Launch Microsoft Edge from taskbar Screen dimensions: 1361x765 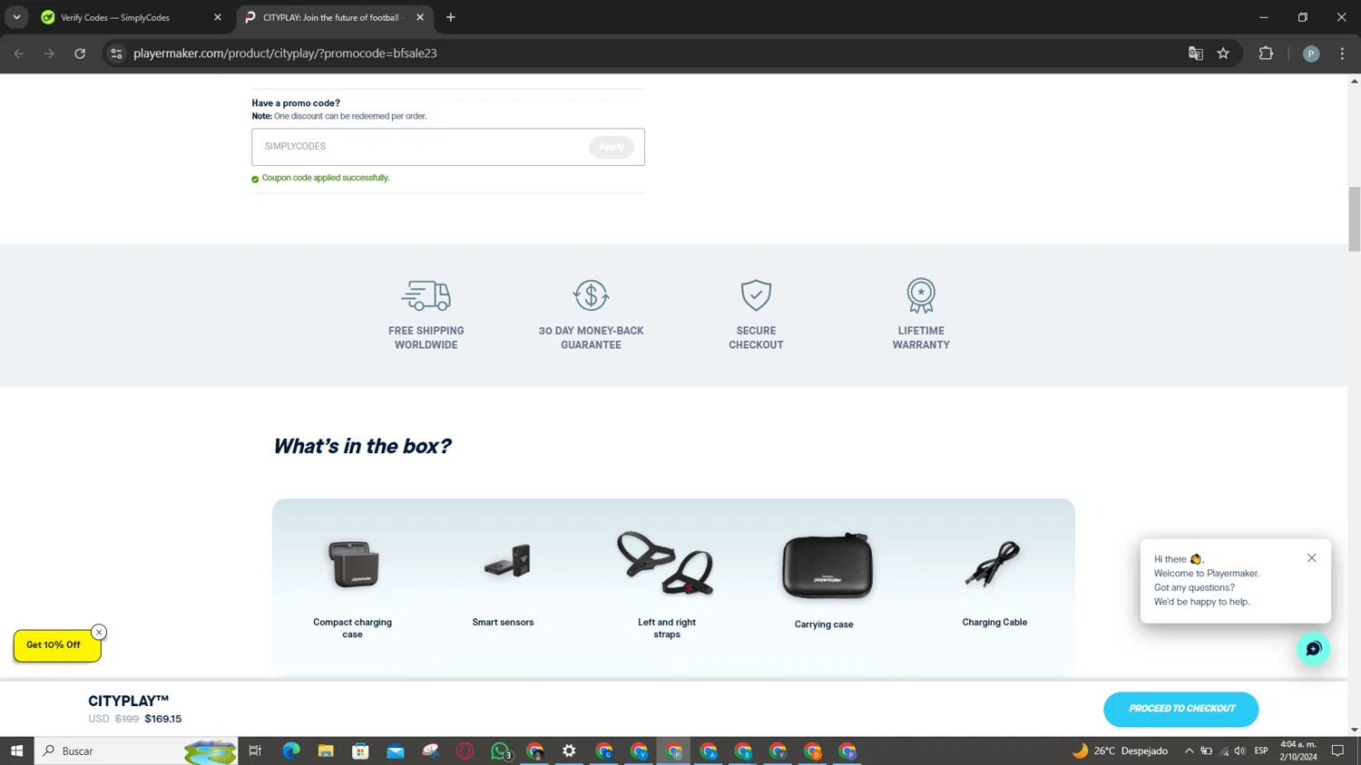[x=290, y=750]
